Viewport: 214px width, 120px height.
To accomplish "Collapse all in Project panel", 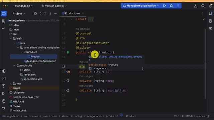I will click(x=45, y=13).
